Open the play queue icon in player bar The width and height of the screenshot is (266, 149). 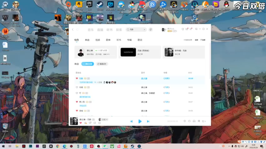[x=204, y=121]
